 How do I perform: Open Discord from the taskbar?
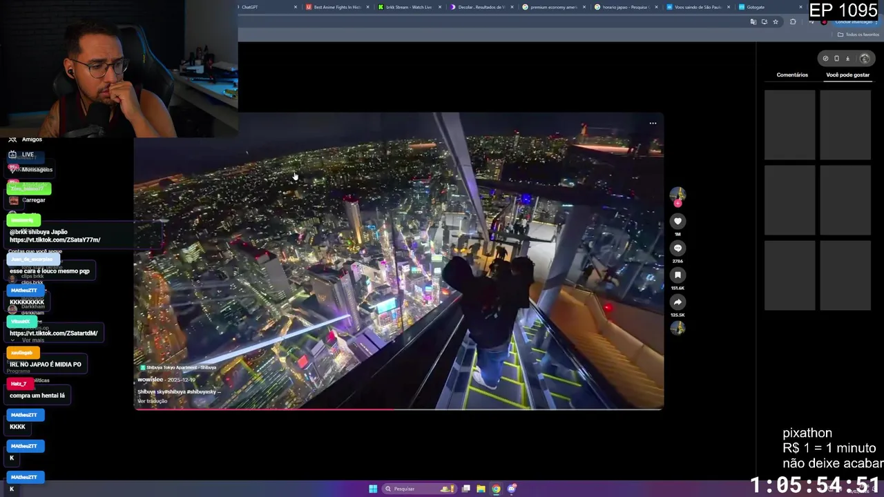point(512,489)
